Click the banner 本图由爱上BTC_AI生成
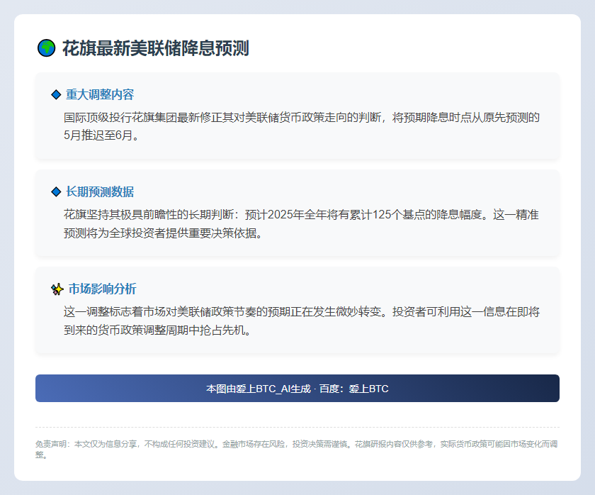 coord(297,388)
